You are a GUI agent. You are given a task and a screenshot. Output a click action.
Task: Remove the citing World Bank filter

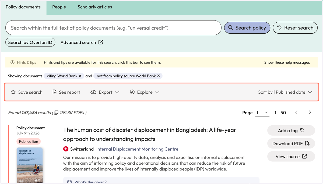click(80, 76)
